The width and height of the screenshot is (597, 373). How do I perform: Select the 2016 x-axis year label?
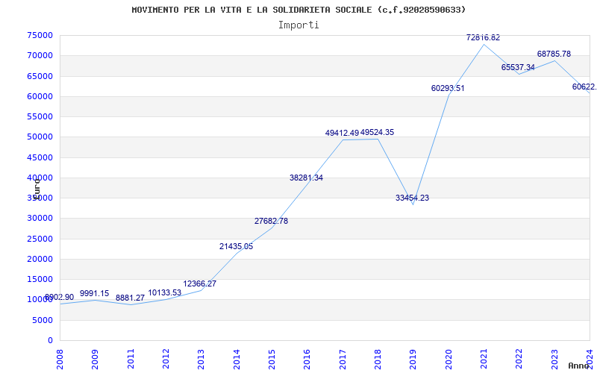click(307, 360)
